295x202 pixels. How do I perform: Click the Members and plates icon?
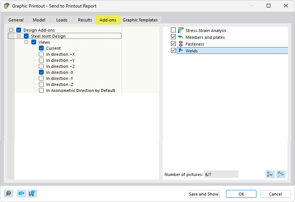[181, 37]
